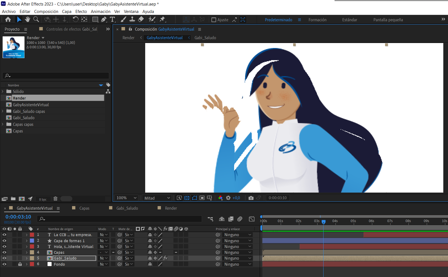
Task: Expand the Gabi_Saludo capas folder
Action: 2,111
